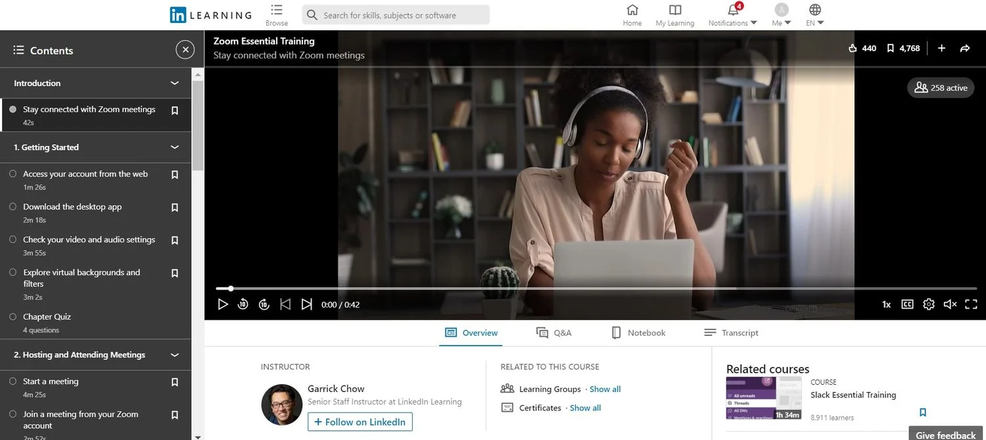This screenshot has height=440, width=986.
Task: Rewind 10 seconds
Action: click(x=243, y=304)
